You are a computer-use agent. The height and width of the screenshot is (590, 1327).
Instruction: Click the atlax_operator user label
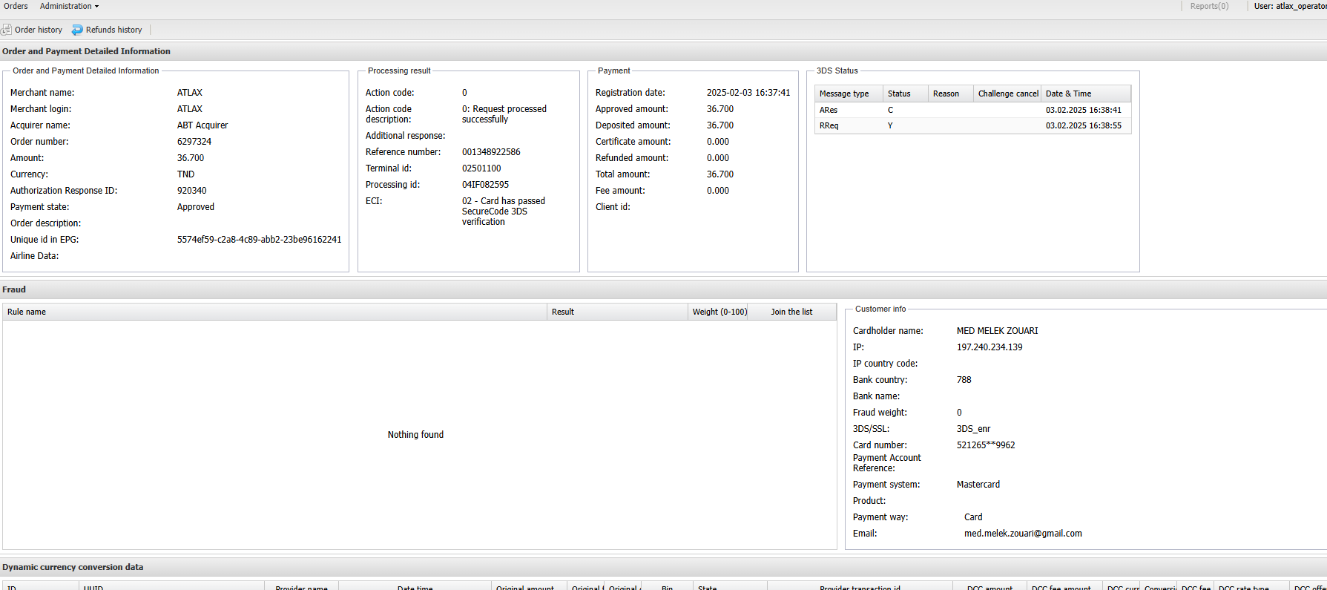(x=1290, y=6)
